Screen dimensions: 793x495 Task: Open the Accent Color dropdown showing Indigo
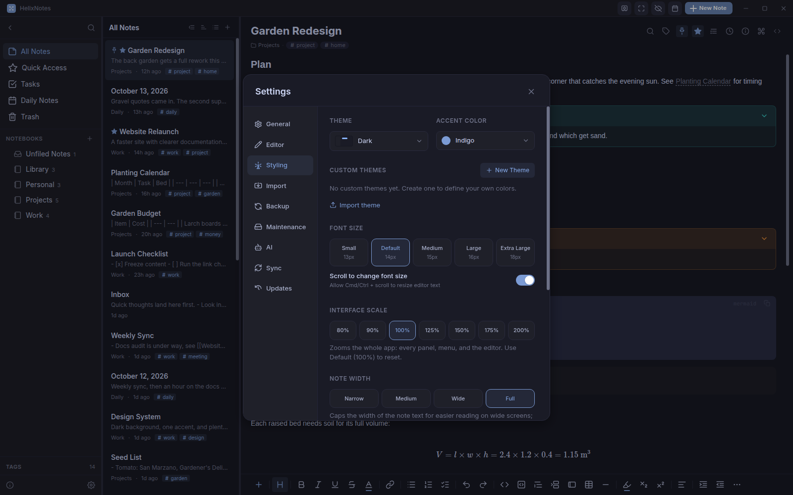pos(485,141)
